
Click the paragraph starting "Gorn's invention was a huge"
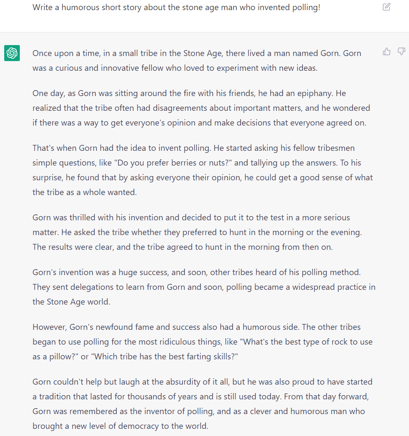(204, 287)
